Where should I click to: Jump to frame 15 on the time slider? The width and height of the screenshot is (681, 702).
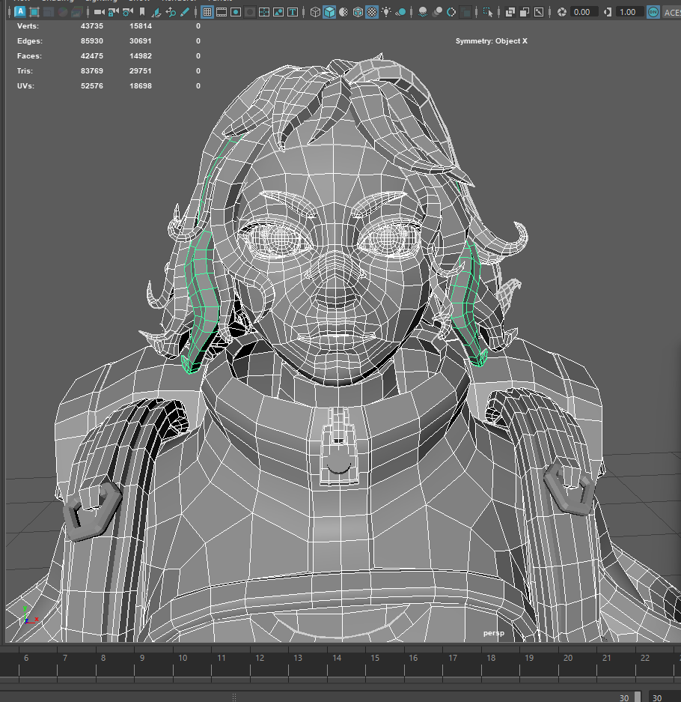(x=375, y=658)
